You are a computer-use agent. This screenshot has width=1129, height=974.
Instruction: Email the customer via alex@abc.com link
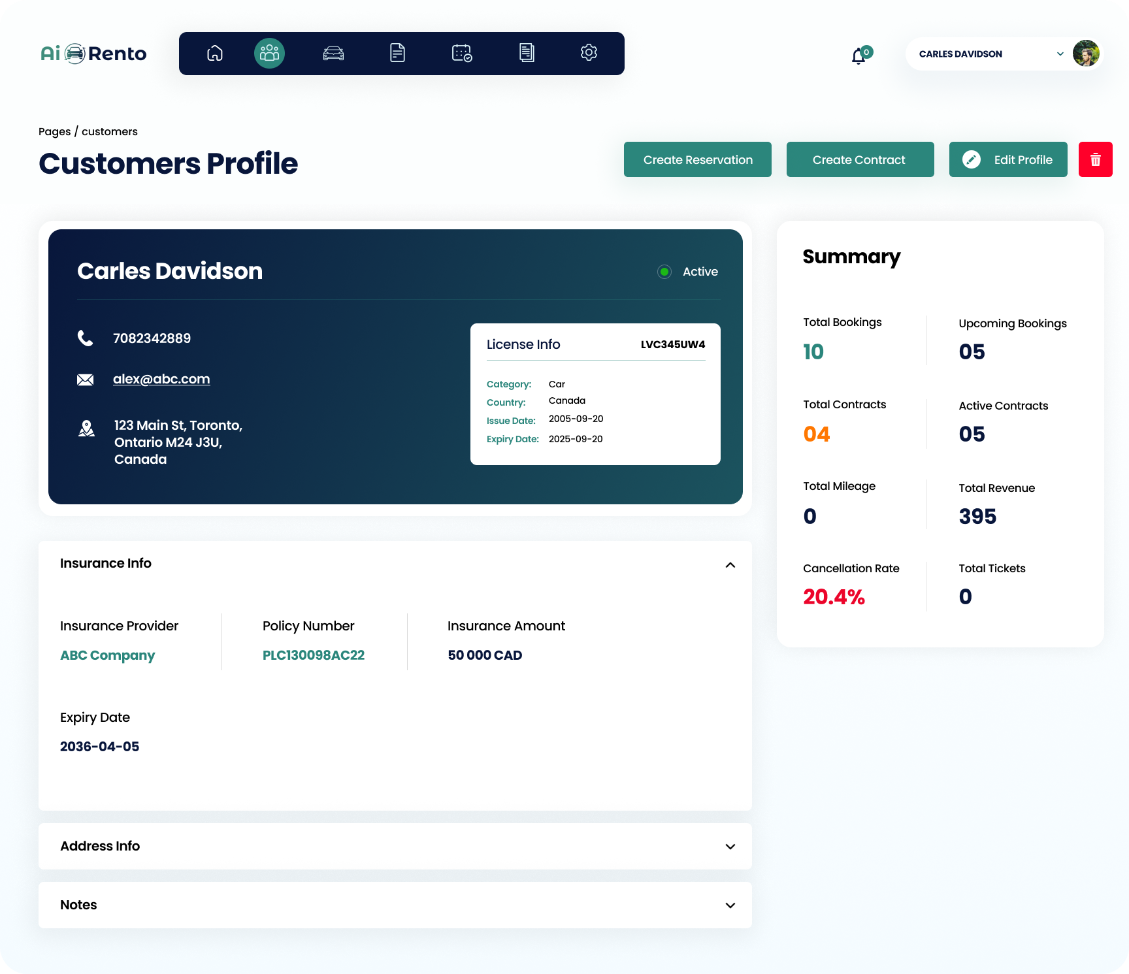(x=161, y=379)
